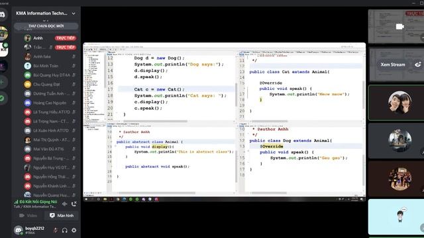
Task: Disconnect from voice with phone icon
Action: coord(74,204)
